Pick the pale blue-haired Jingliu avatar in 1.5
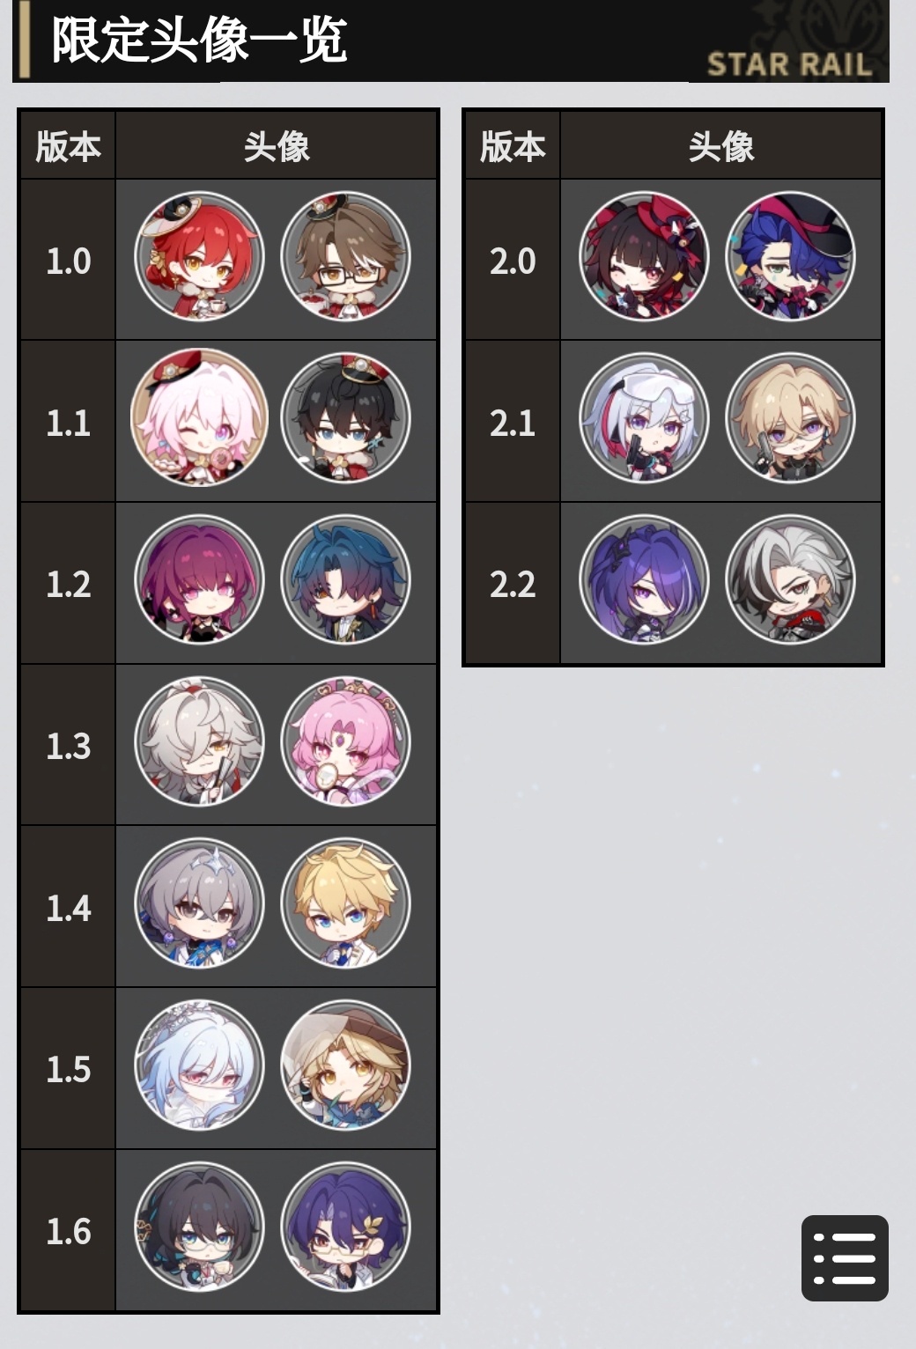Screen dimensions: 916x1349 pos(200,1066)
